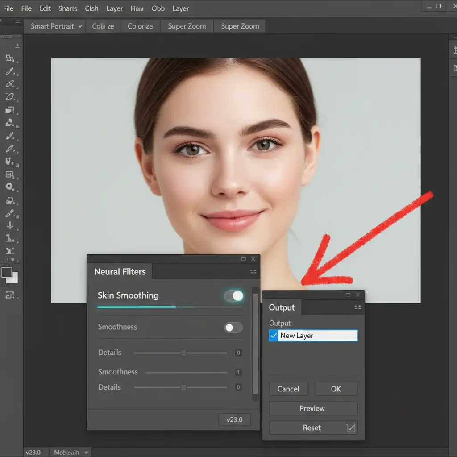Collapse the toolbar using the top arrow
457x457 pixels.
pos(17,46)
